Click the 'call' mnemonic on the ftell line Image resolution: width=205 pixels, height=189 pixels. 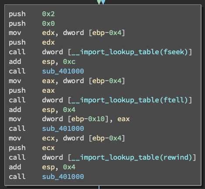[x=17, y=100]
